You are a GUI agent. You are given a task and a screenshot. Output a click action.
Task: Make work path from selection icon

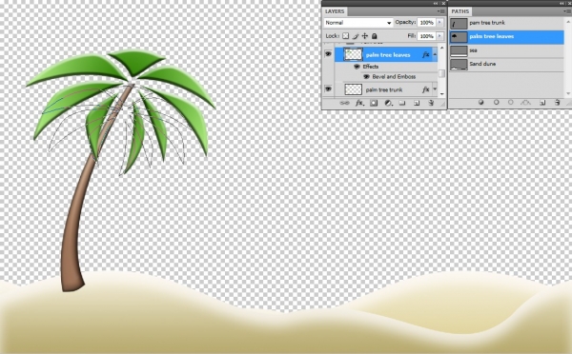[x=525, y=103]
